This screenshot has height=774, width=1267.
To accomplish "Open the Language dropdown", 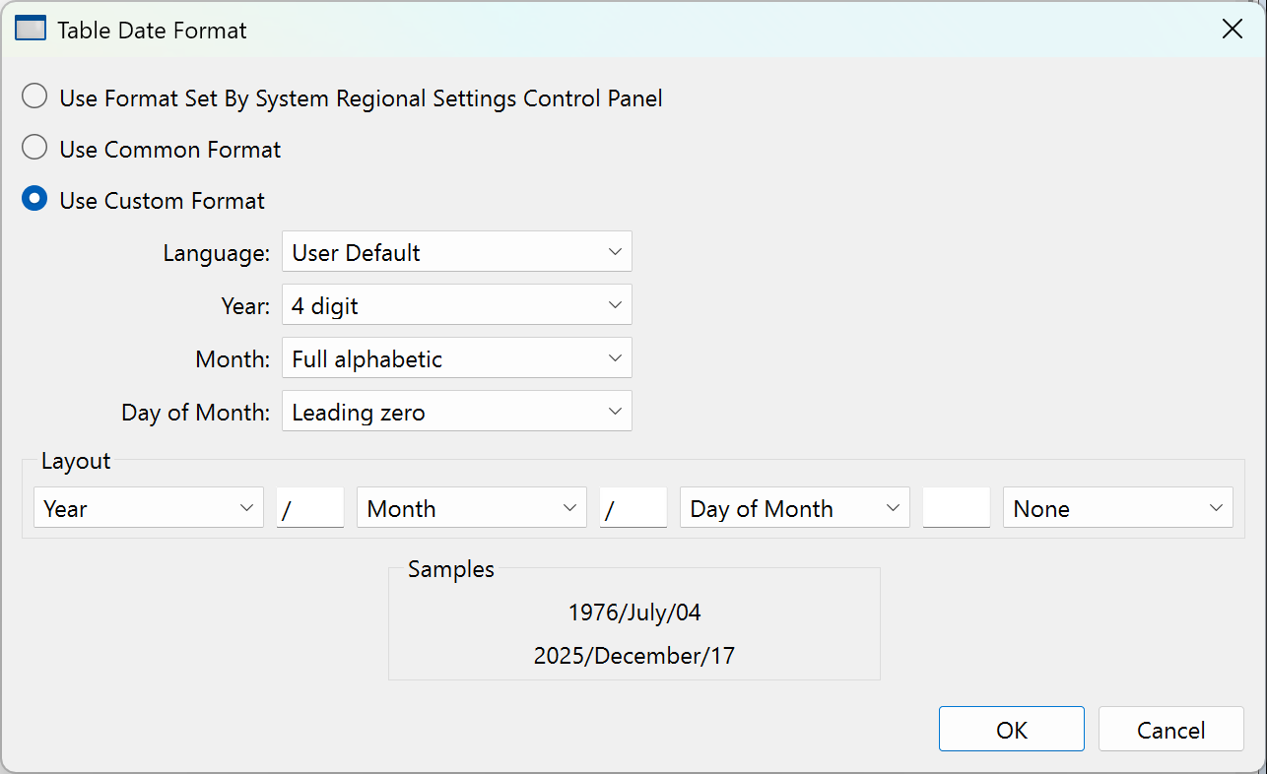I will [x=456, y=252].
